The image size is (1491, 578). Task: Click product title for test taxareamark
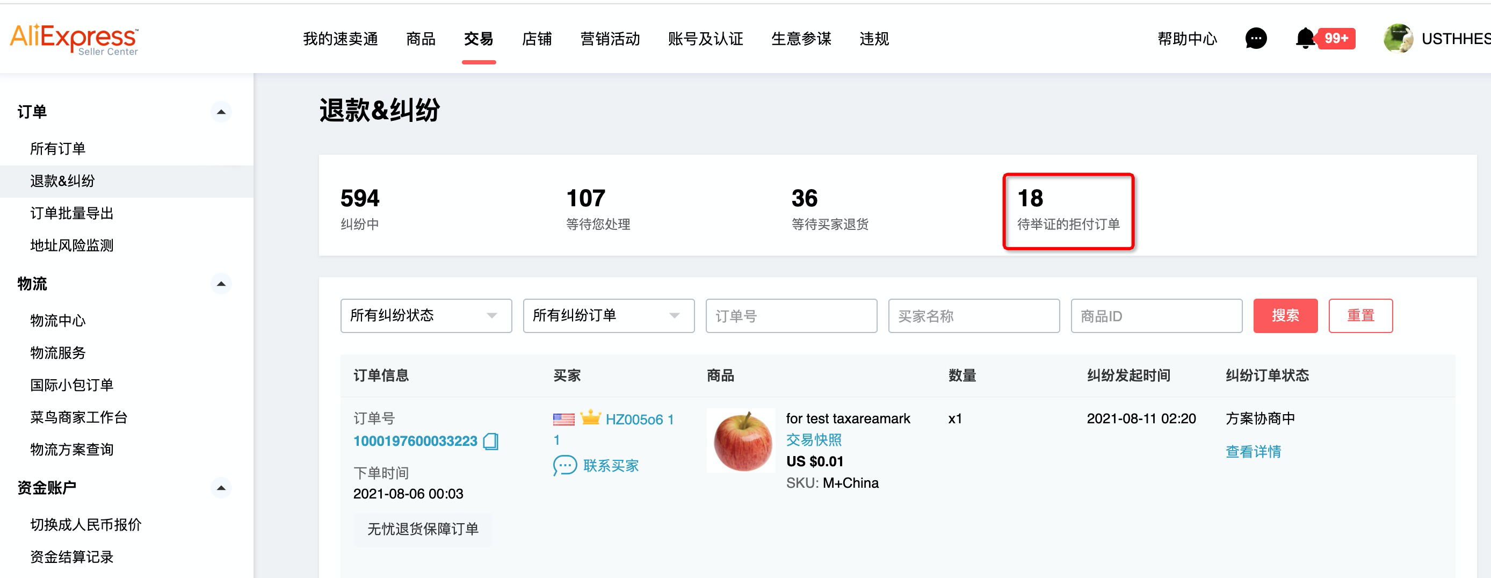click(848, 419)
